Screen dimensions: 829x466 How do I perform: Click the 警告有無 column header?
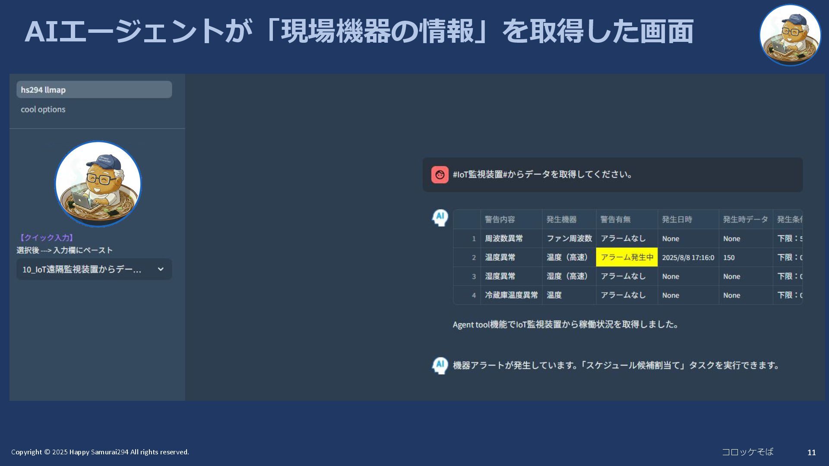(x=615, y=220)
